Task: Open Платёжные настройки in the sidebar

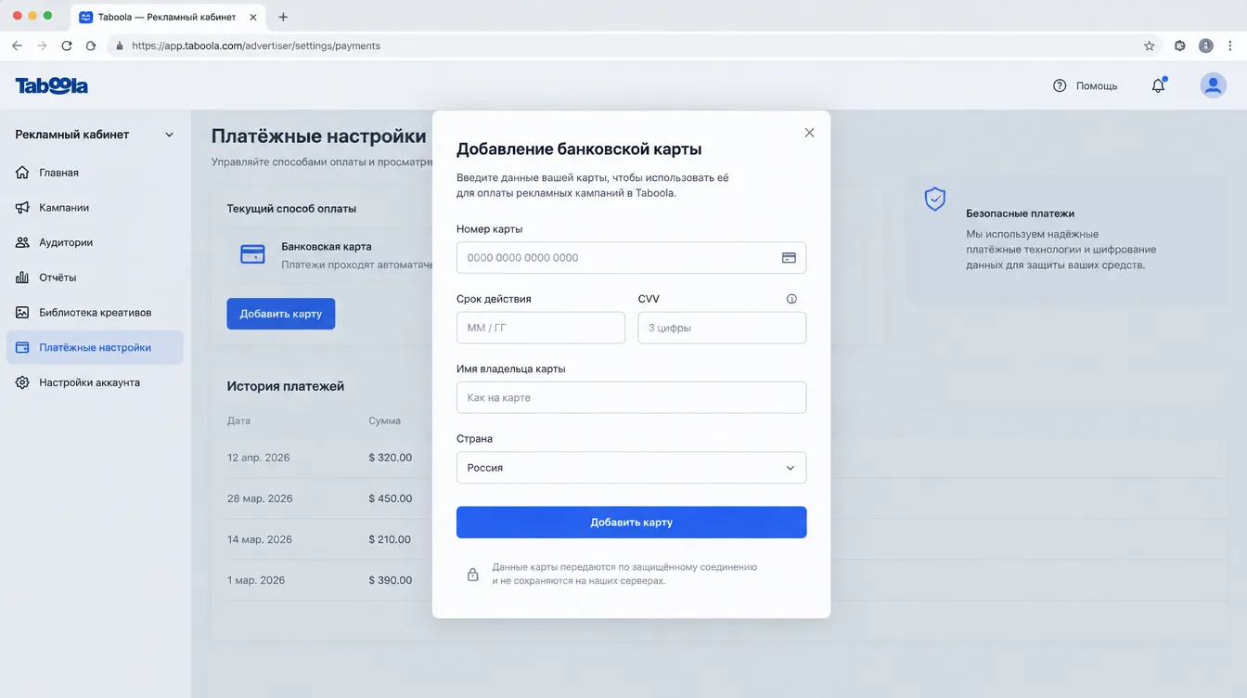Action: (x=95, y=347)
